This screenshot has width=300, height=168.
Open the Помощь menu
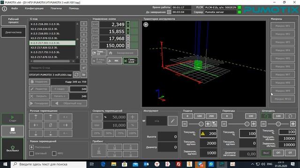click(x=74, y=8)
